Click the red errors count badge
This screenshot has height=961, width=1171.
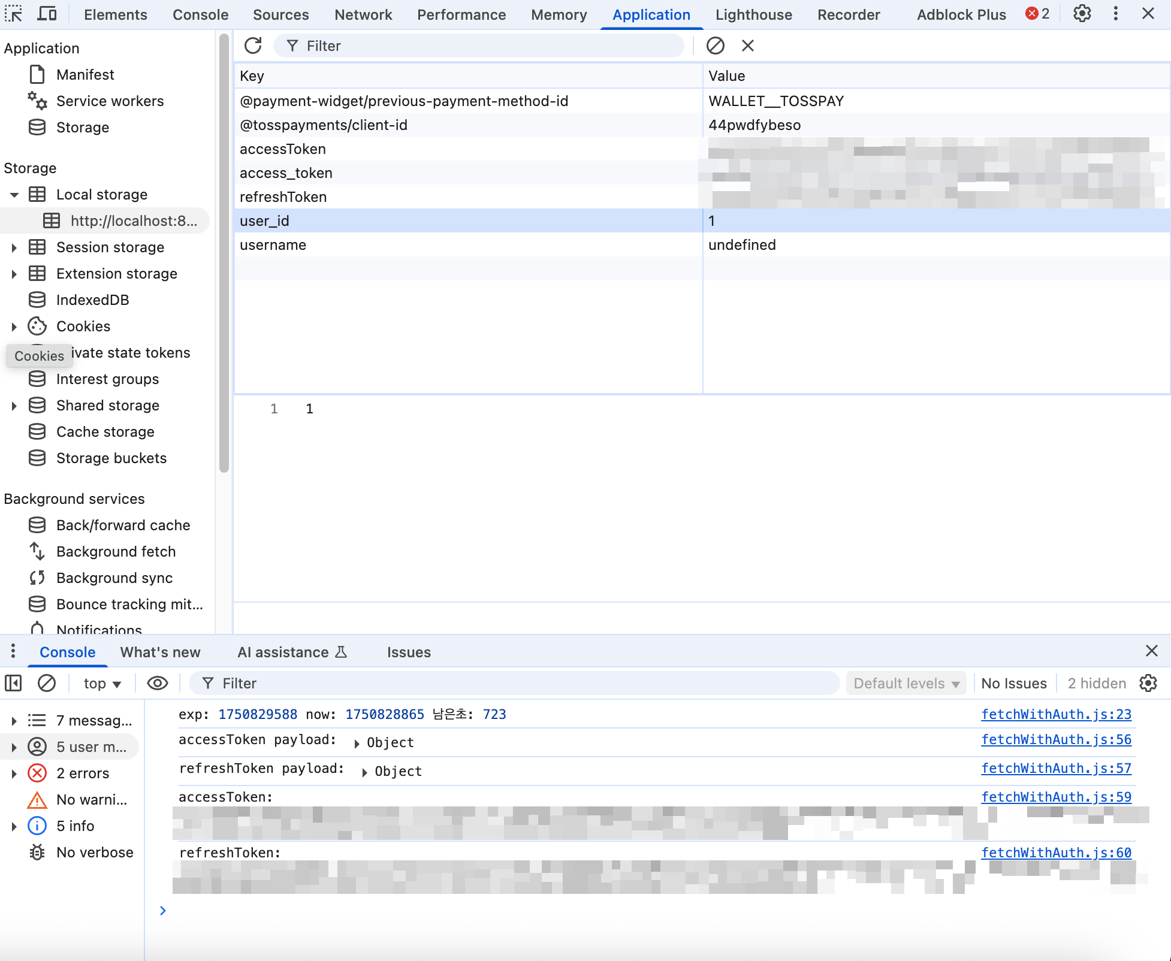[x=1037, y=14]
